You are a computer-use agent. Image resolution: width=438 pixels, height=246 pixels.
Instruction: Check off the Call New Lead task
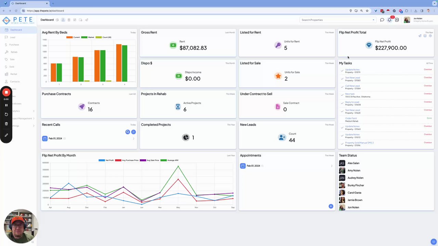[342, 87]
